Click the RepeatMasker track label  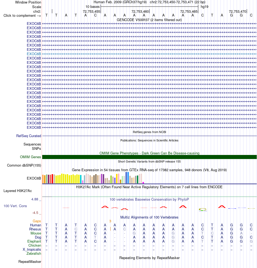pos(30,262)
